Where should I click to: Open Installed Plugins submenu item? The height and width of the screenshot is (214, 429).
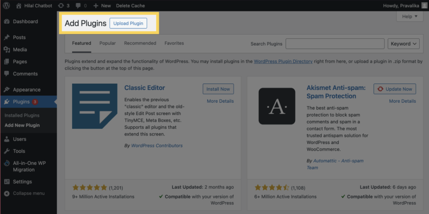[22, 115]
